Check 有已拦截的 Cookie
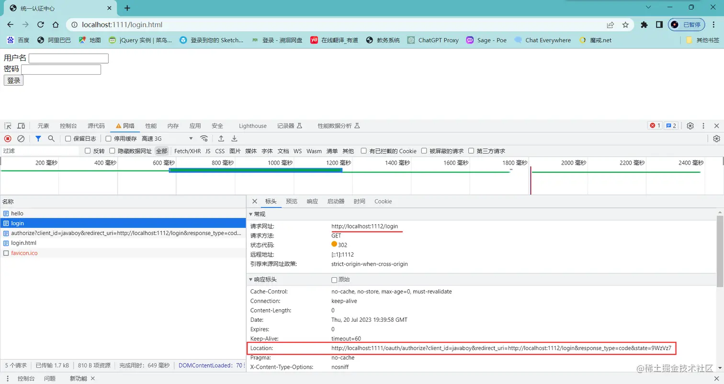The image size is (724, 384). coord(364,151)
